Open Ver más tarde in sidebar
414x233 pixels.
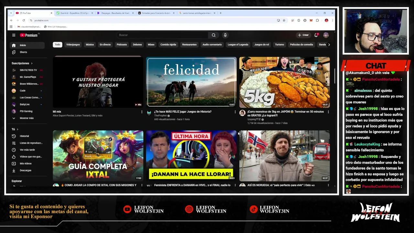coord(27,150)
